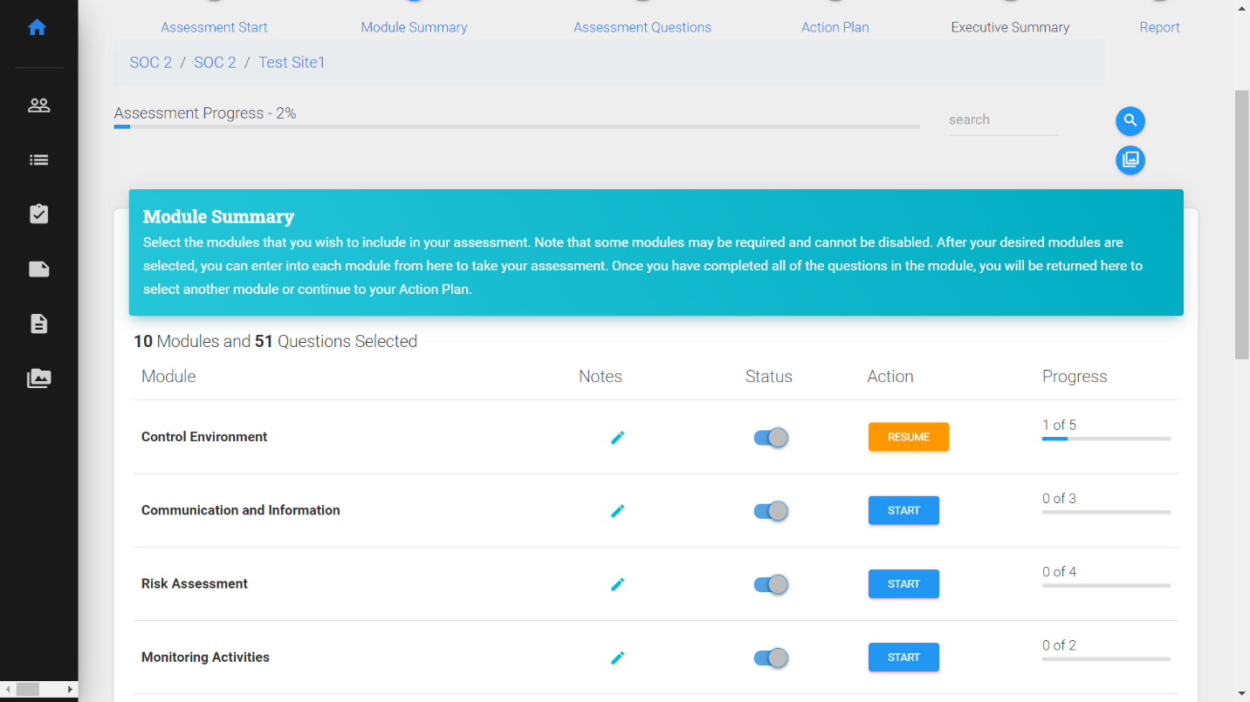Resume the Control Environment module

909,437
